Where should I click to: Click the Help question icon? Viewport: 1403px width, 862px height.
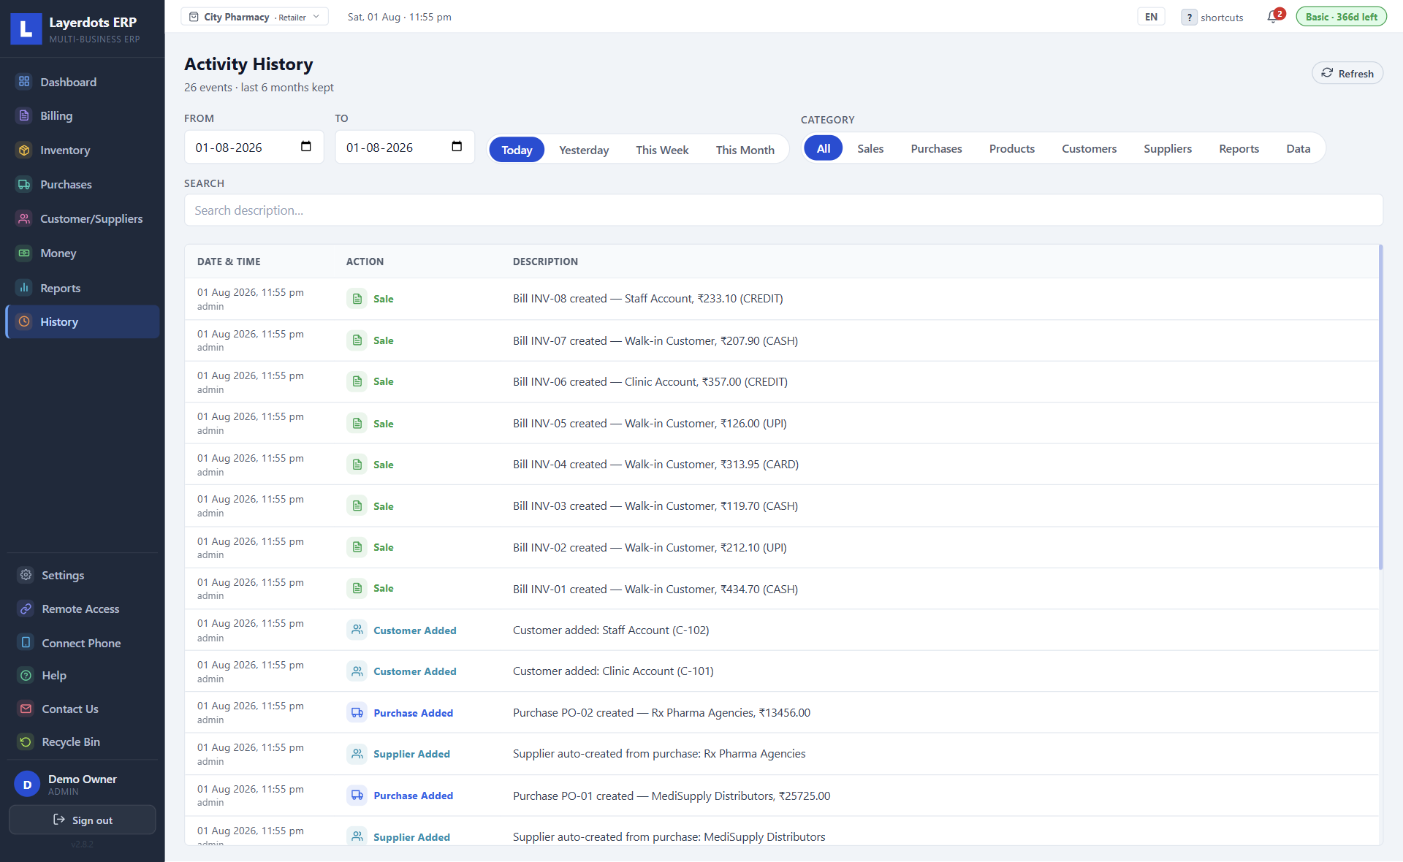[26, 675]
